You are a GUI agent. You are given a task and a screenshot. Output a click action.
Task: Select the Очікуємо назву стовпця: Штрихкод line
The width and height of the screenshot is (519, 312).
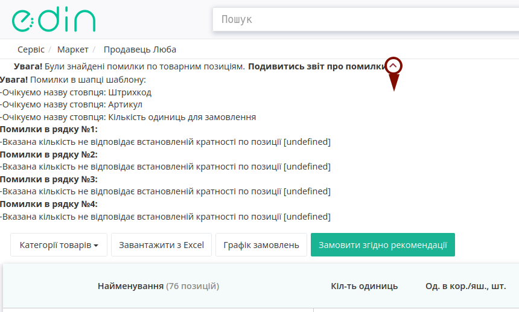point(76,92)
